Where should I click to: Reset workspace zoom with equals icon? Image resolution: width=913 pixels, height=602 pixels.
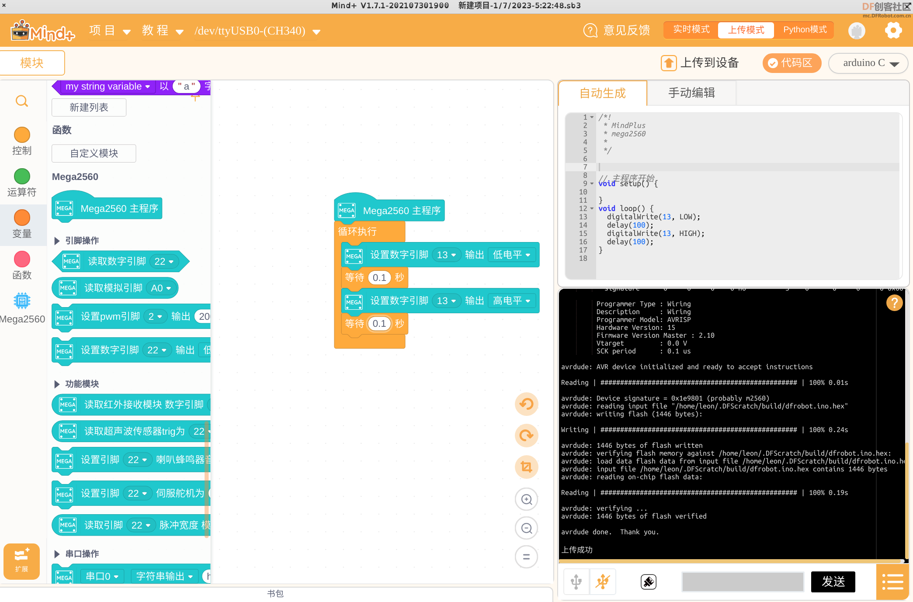pyautogui.click(x=527, y=557)
